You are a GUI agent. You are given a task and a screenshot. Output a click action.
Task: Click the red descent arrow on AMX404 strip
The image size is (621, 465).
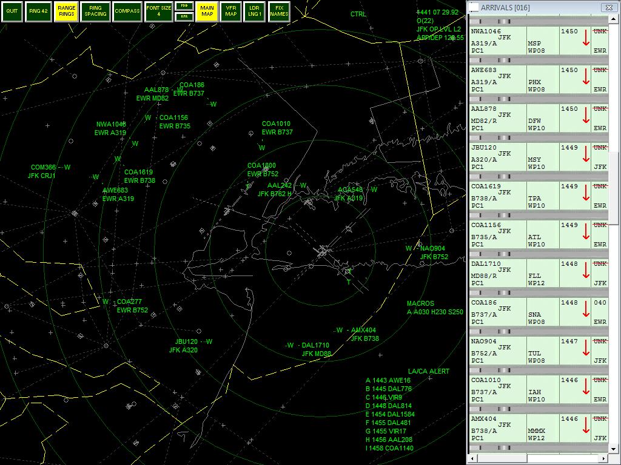click(x=586, y=426)
